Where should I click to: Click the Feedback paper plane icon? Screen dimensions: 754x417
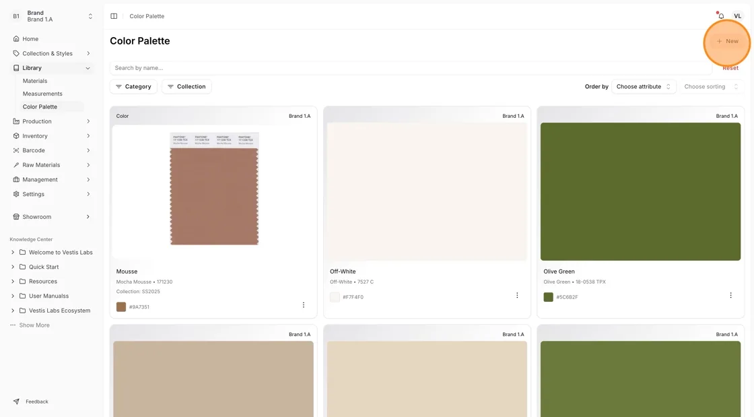coord(16,402)
